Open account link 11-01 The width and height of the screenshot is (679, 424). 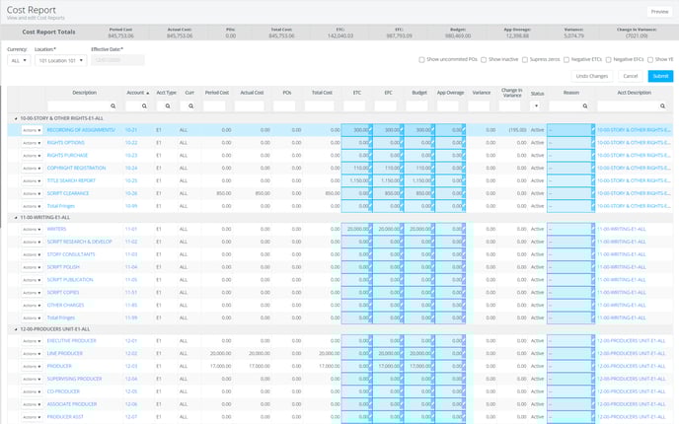131,229
